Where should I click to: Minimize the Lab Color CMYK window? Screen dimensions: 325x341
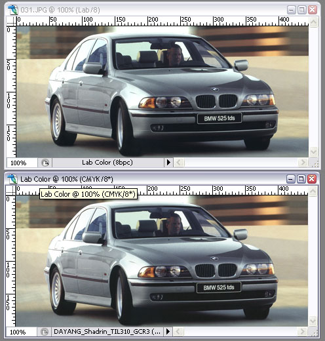click(x=290, y=179)
